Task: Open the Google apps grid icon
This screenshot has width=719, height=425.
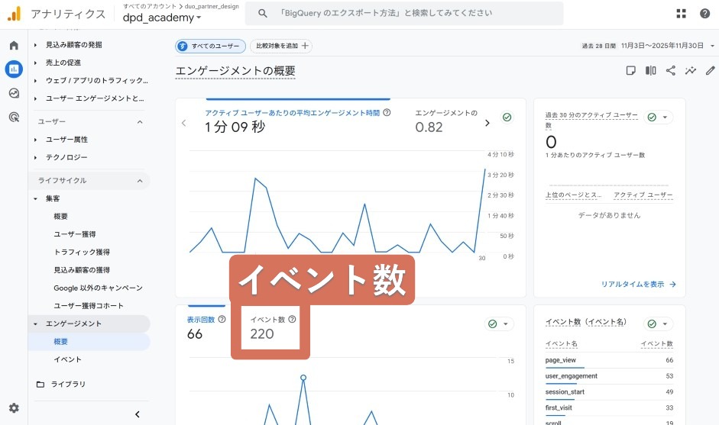Action: click(682, 14)
